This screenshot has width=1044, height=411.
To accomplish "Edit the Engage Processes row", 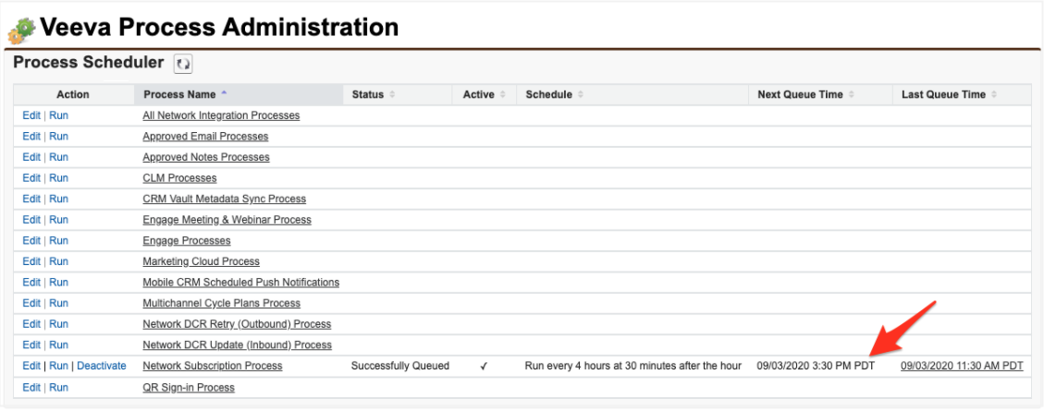I will (x=31, y=241).
